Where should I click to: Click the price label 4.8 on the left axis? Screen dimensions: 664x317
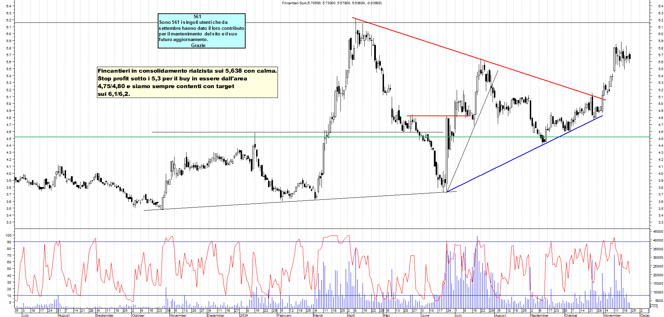click(8, 118)
